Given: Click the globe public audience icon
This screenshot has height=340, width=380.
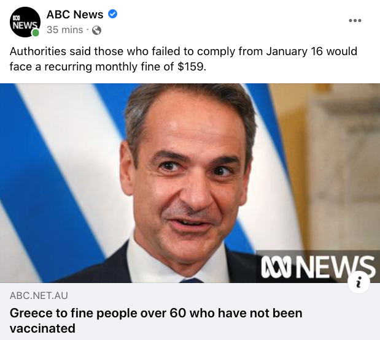Looking at the screenshot, I should (97, 31).
